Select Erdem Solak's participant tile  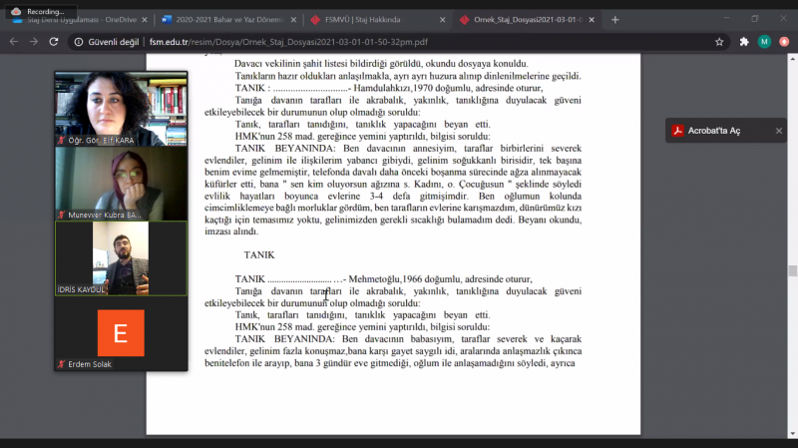click(x=121, y=333)
